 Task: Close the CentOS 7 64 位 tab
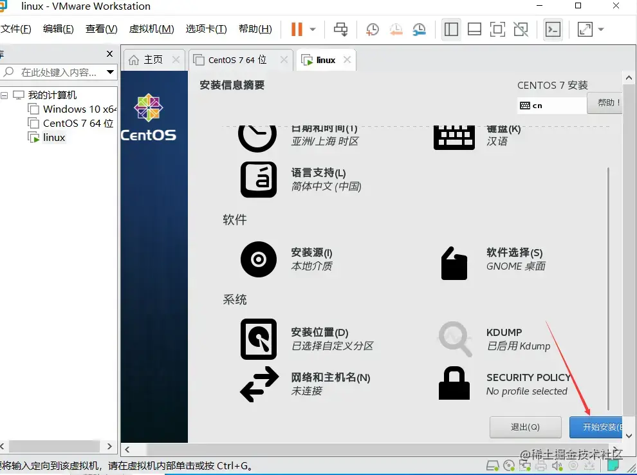284,60
